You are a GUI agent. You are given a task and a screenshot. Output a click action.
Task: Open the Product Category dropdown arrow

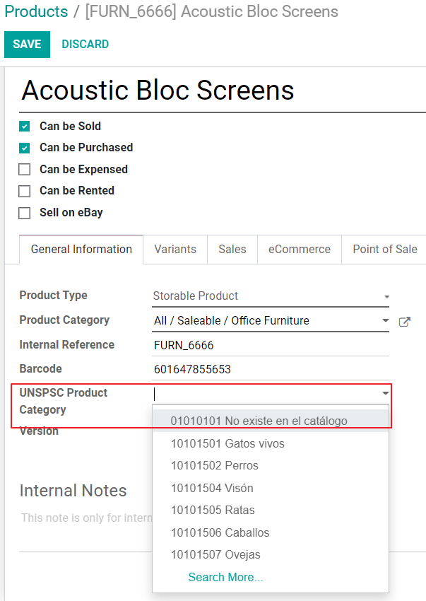click(x=386, y=321)
